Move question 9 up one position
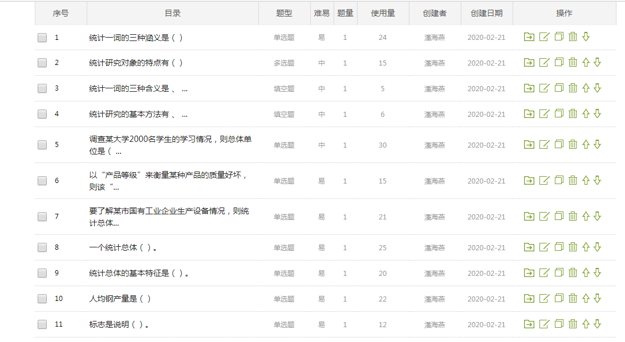The height and width of the screenshot is (342, 625). (586, 273)
